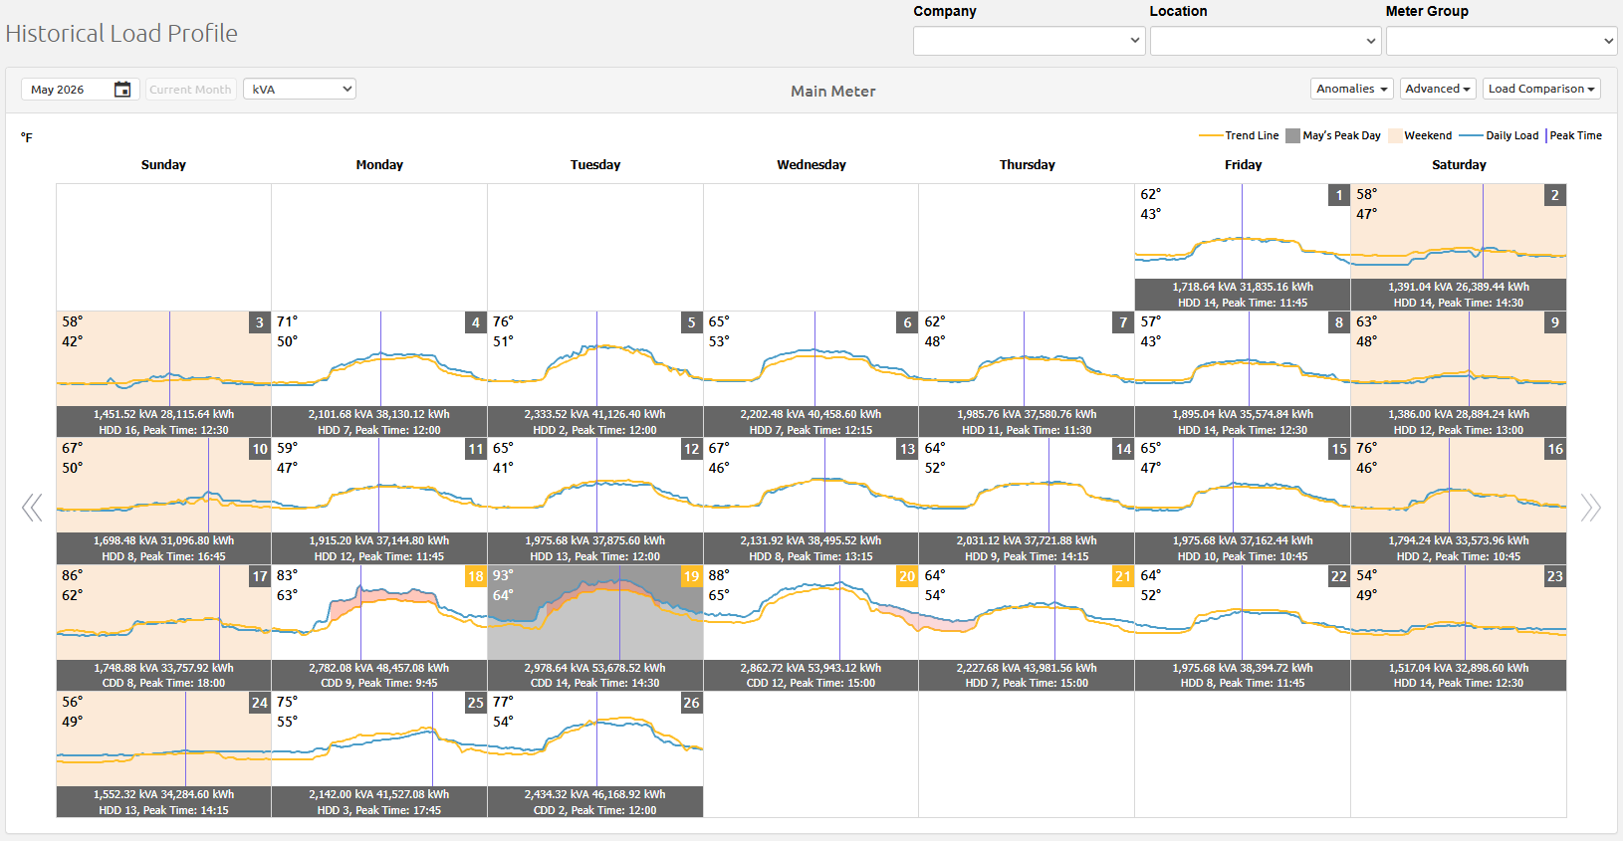Viewport: 1623px width, 841px height.
Task: Click '2,227.68 kVA 43,981.56 kWh' summary
Action: tap(1027, 668)
